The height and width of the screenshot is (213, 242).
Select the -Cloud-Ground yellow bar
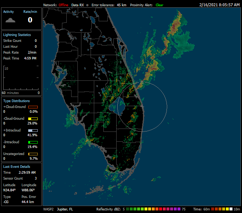pos(33,119)
